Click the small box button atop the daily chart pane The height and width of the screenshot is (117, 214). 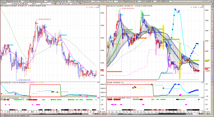click(x=99, y=6)
